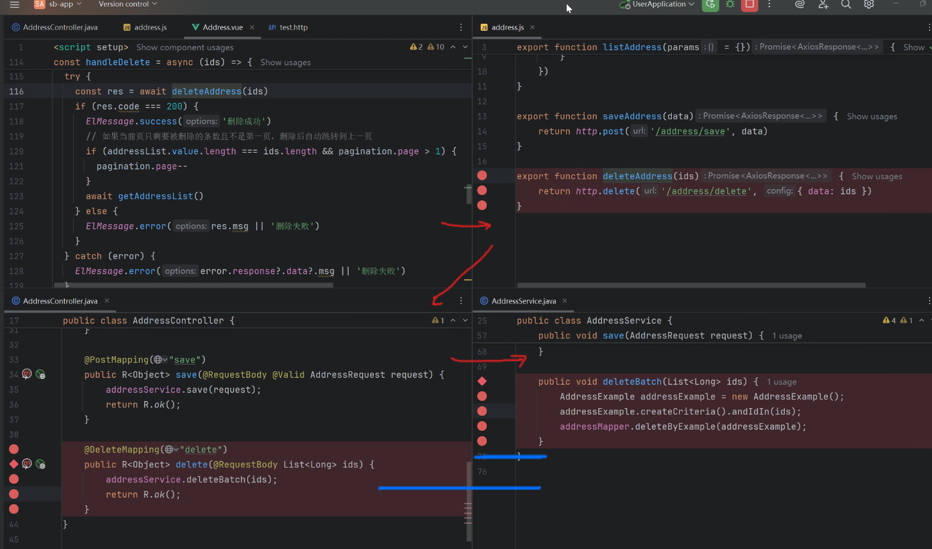932x549 pixels.
Task: Expand the folded params {} hint in listAddress
Action: 709,47
